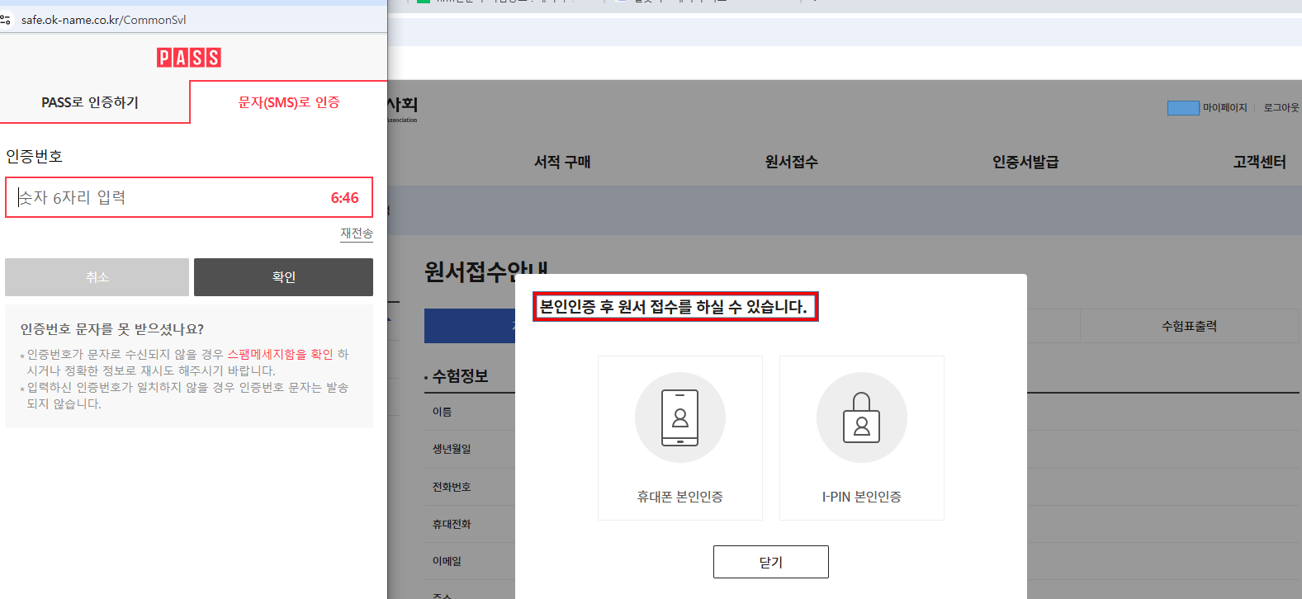
Task: Click the blue user name badge beside 마이페이지
Action: point(1183,108)
